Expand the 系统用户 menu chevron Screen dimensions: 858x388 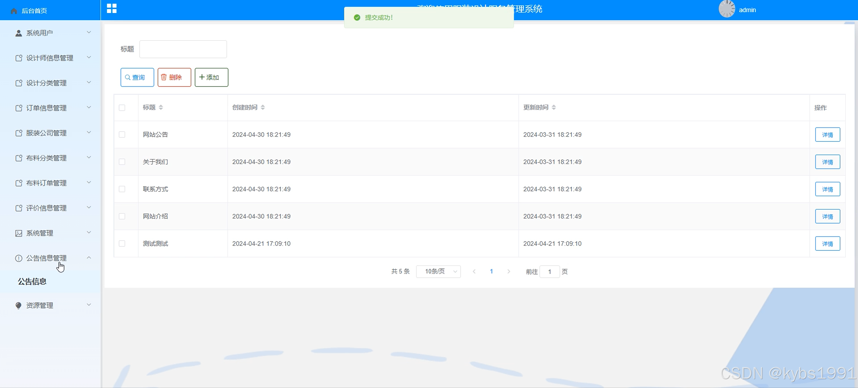tap(89, 32)
